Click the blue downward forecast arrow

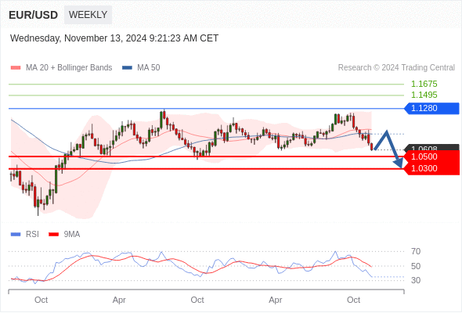click(389, 149)
